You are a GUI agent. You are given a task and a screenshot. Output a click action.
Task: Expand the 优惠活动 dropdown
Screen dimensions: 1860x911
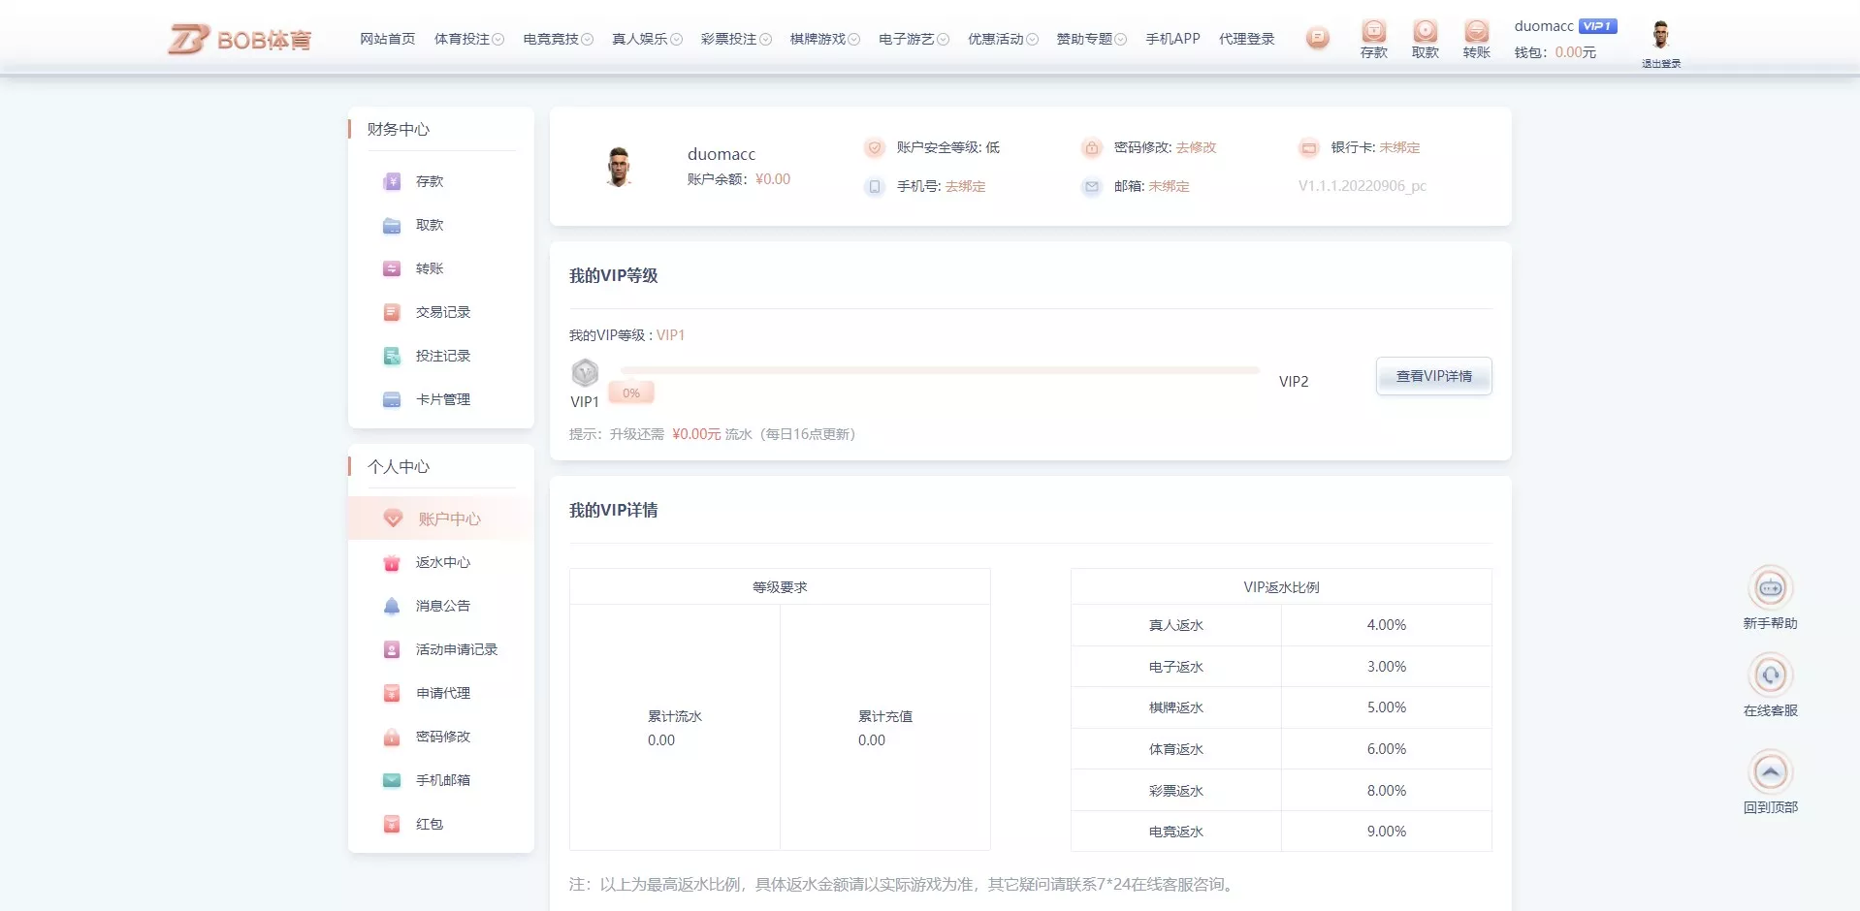pos(1004,39)
